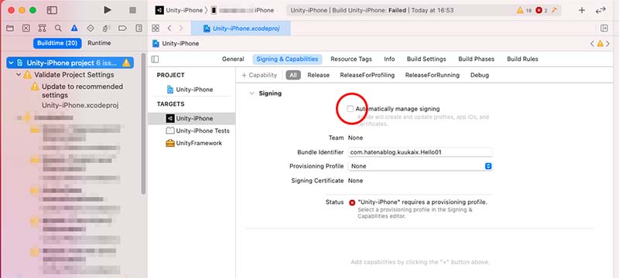
Task: Enable Automatically manage signing checkbox
Action: coord(351,109)
